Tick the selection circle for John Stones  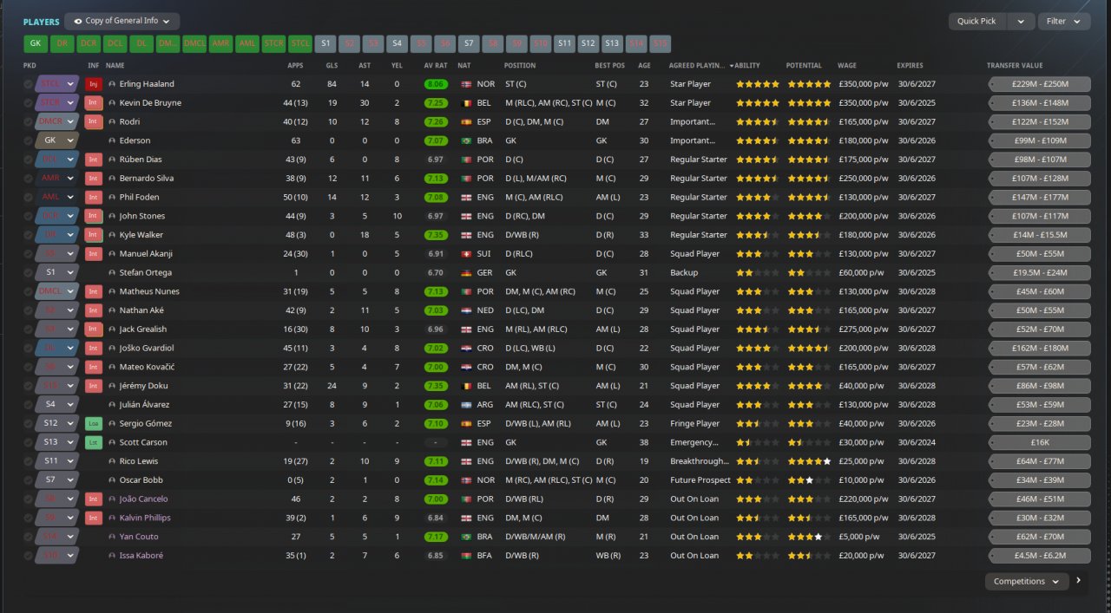[29, 217]
